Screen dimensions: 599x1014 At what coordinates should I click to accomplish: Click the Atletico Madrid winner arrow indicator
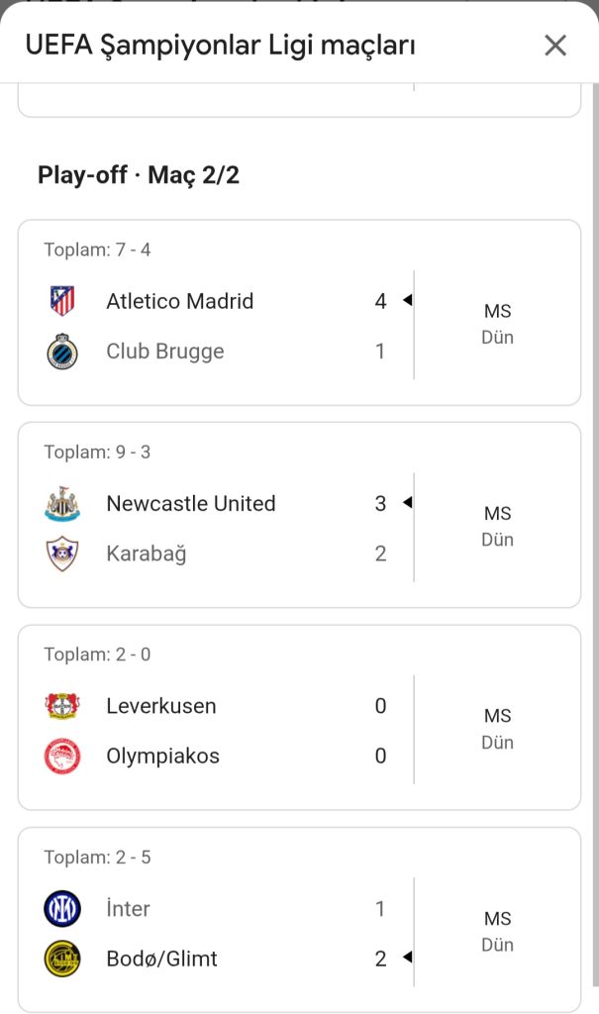tap(407, 301)
